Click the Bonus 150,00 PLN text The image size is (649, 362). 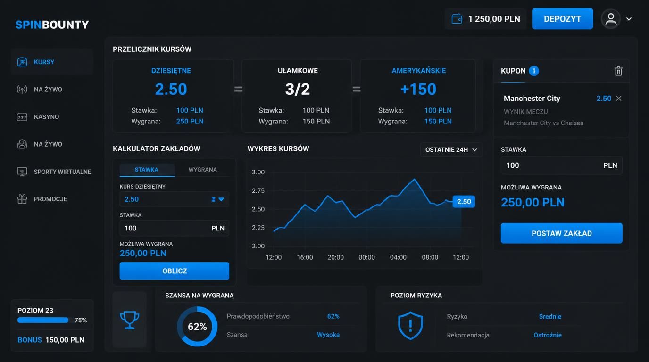tap(51, 340)
